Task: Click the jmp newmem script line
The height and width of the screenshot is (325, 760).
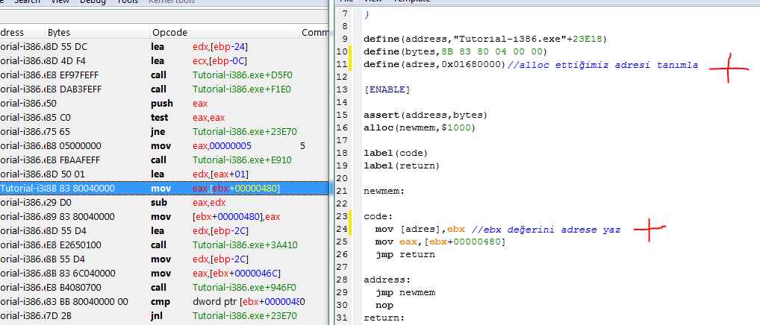Action: tap(405, 293)
